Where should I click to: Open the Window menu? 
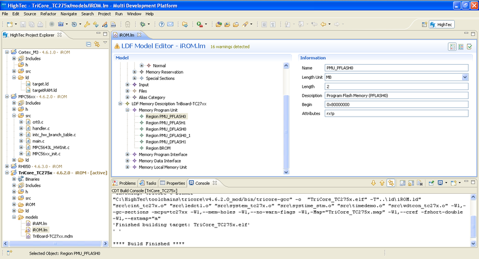pos(134,14)
